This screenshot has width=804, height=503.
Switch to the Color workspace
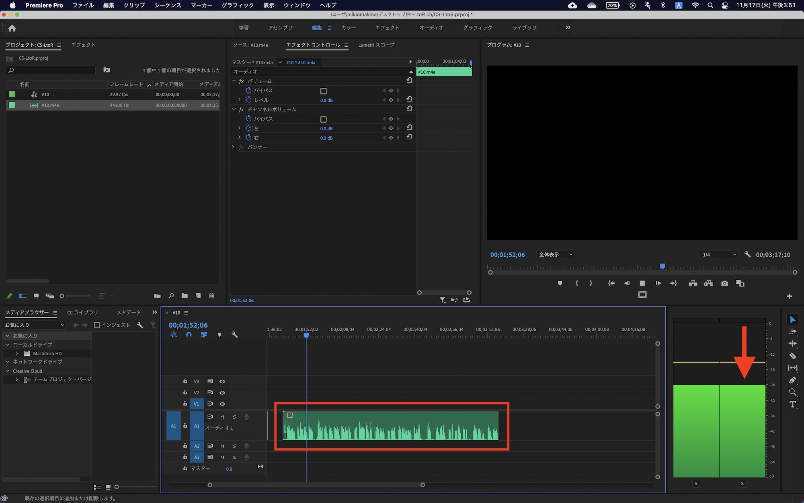[348, 28]
